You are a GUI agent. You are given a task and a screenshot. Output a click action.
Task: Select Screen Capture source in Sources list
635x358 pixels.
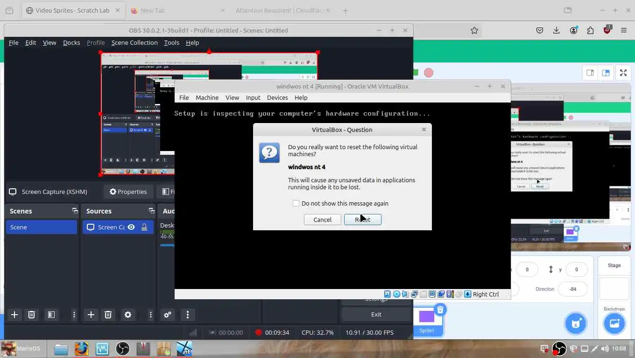[x=118, y=227]
